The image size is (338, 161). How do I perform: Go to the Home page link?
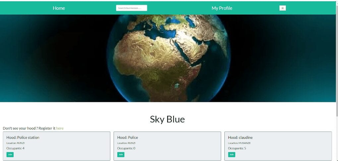coord(59,8)
